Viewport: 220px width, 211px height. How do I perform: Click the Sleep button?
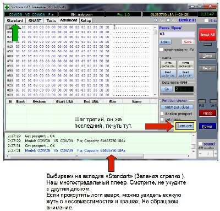click(x=207, y=56)
